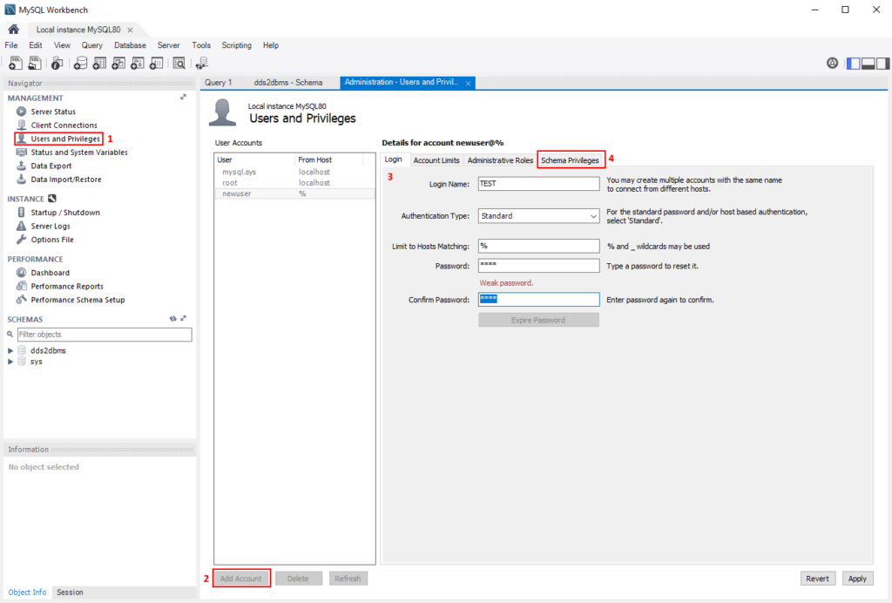
Task: Open Client Connections in the Navigator
Action: pyautogui.click(x=64, y=125)
